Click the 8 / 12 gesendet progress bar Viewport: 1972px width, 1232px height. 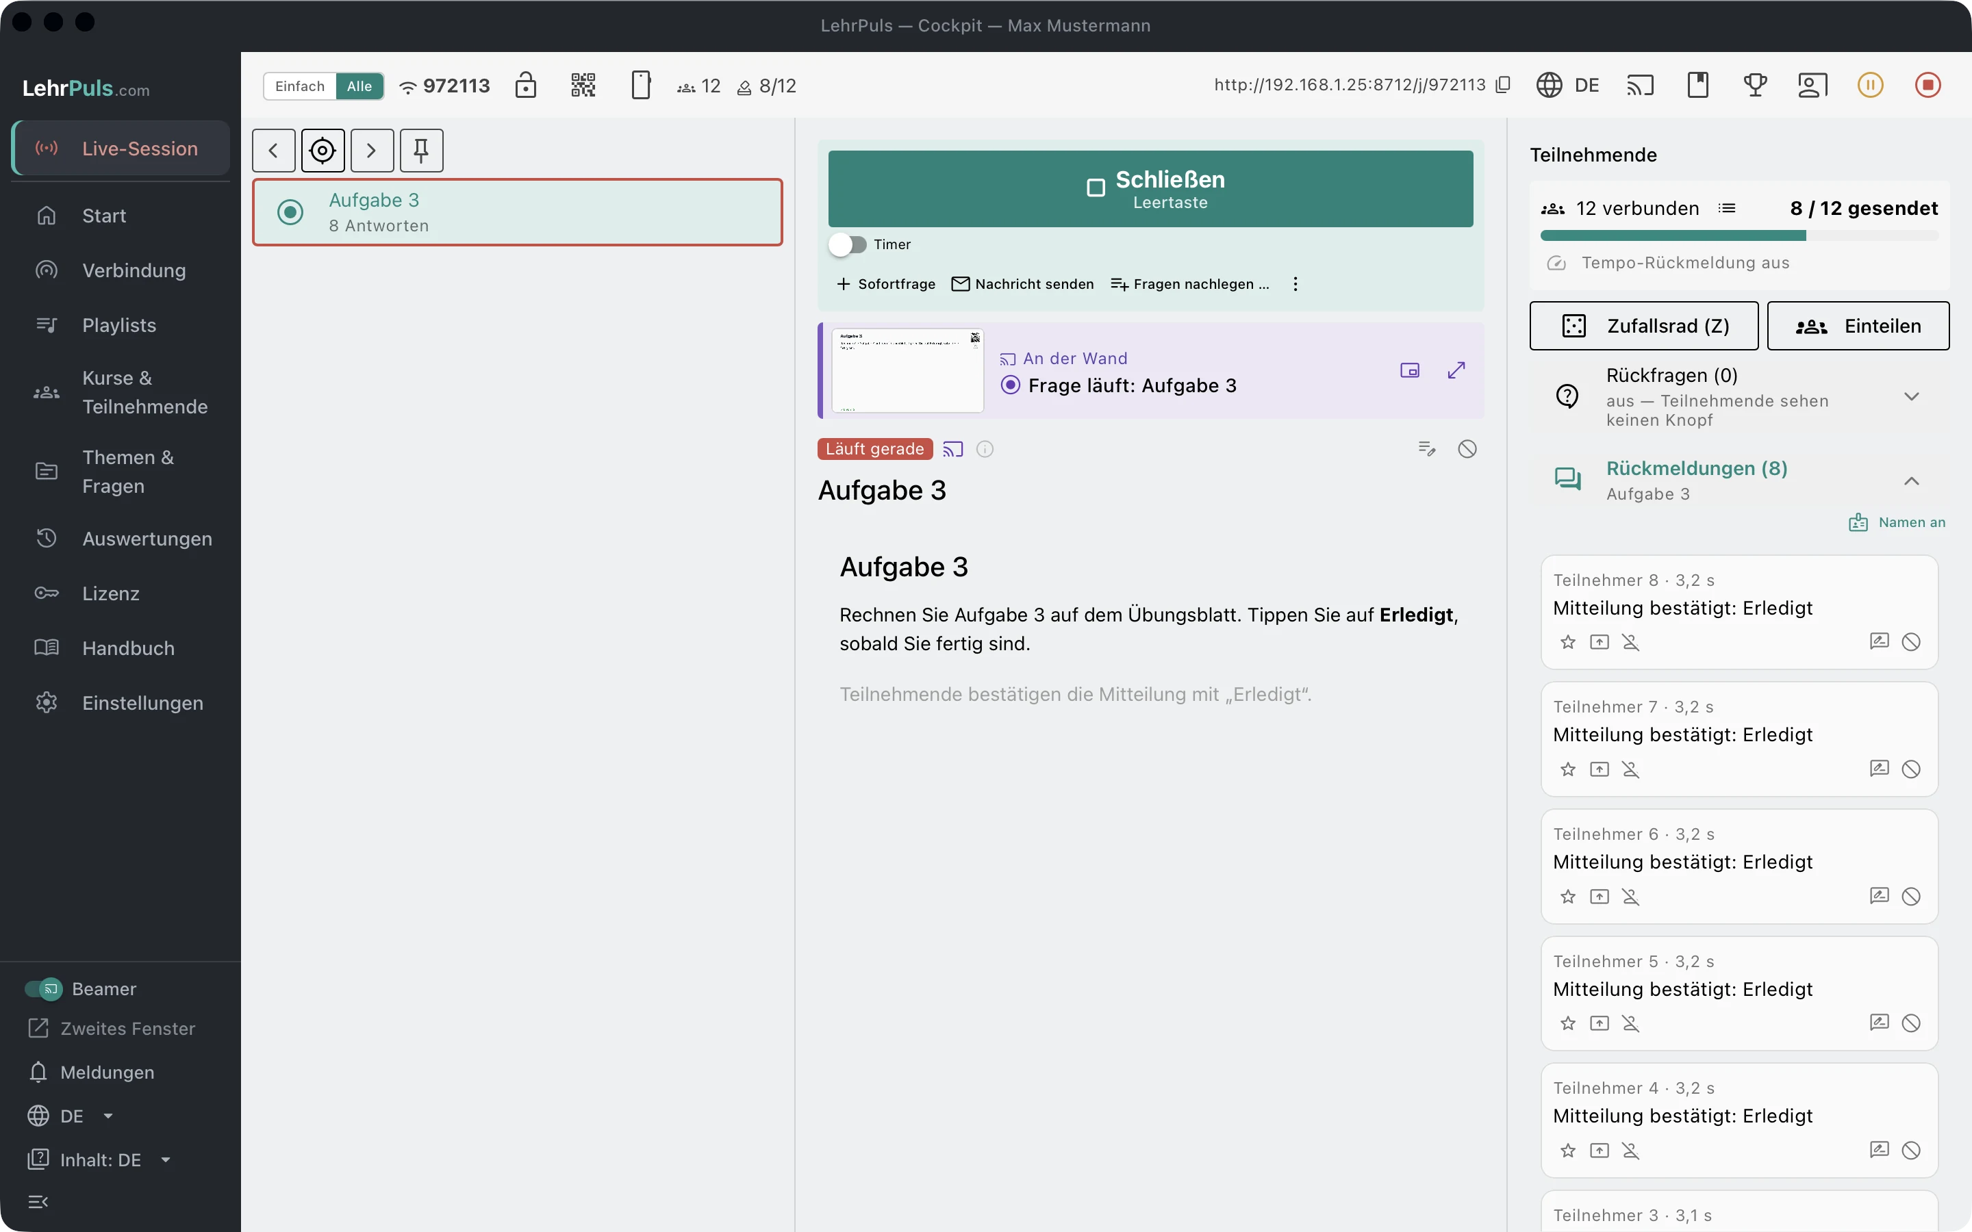(x=1739, y=236)
